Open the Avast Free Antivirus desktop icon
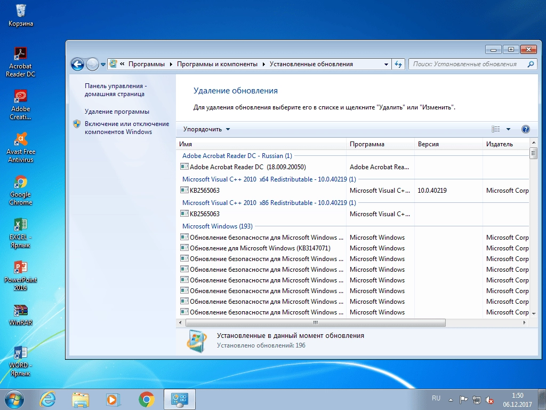This screenshot has width=546, height=410. [21, 147]
